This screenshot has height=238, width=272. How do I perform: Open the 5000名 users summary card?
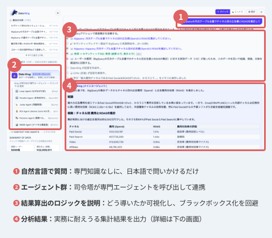(x=22, y=148)
